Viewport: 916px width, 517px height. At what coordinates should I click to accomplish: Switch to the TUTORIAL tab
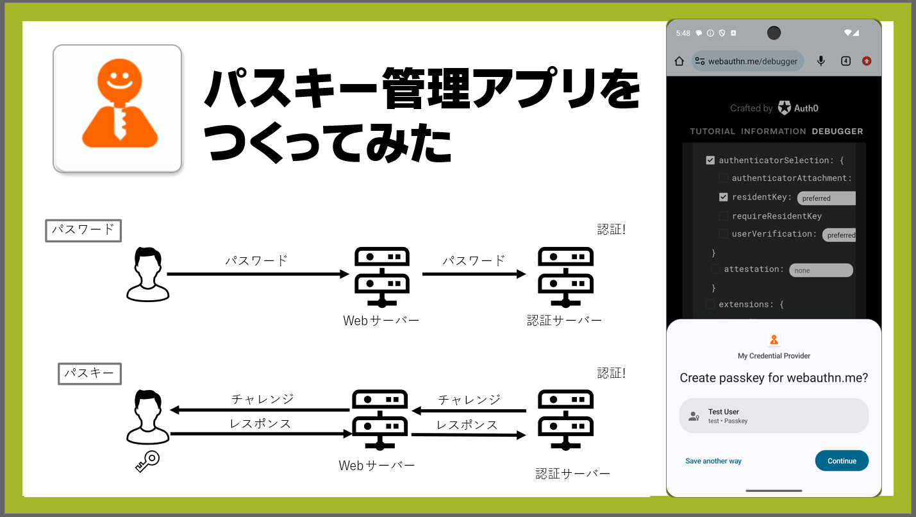click(712, 131)
